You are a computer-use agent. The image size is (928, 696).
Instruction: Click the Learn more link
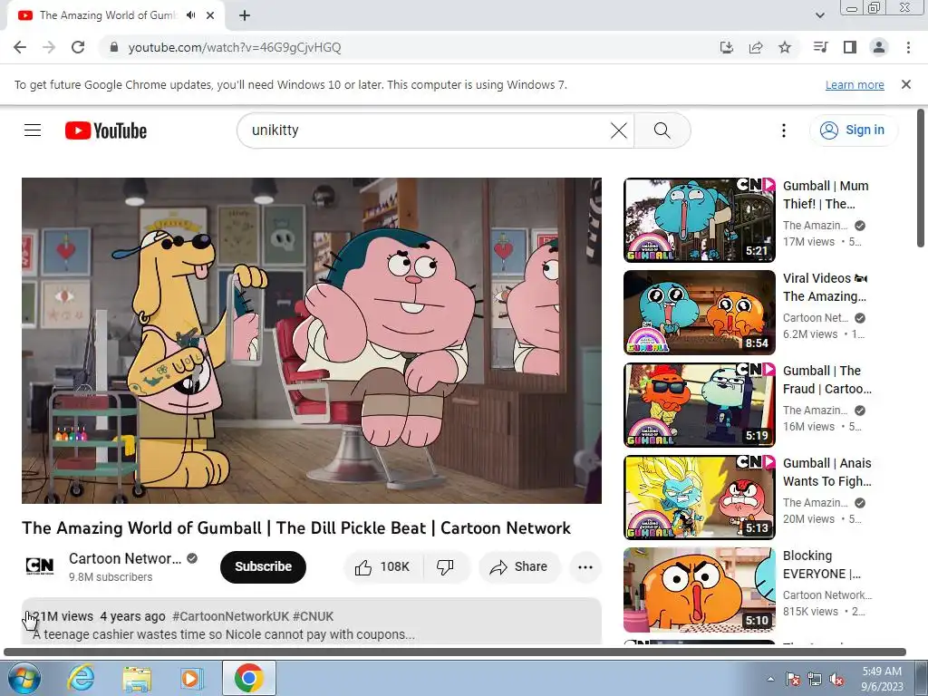[x=855, y=84]
